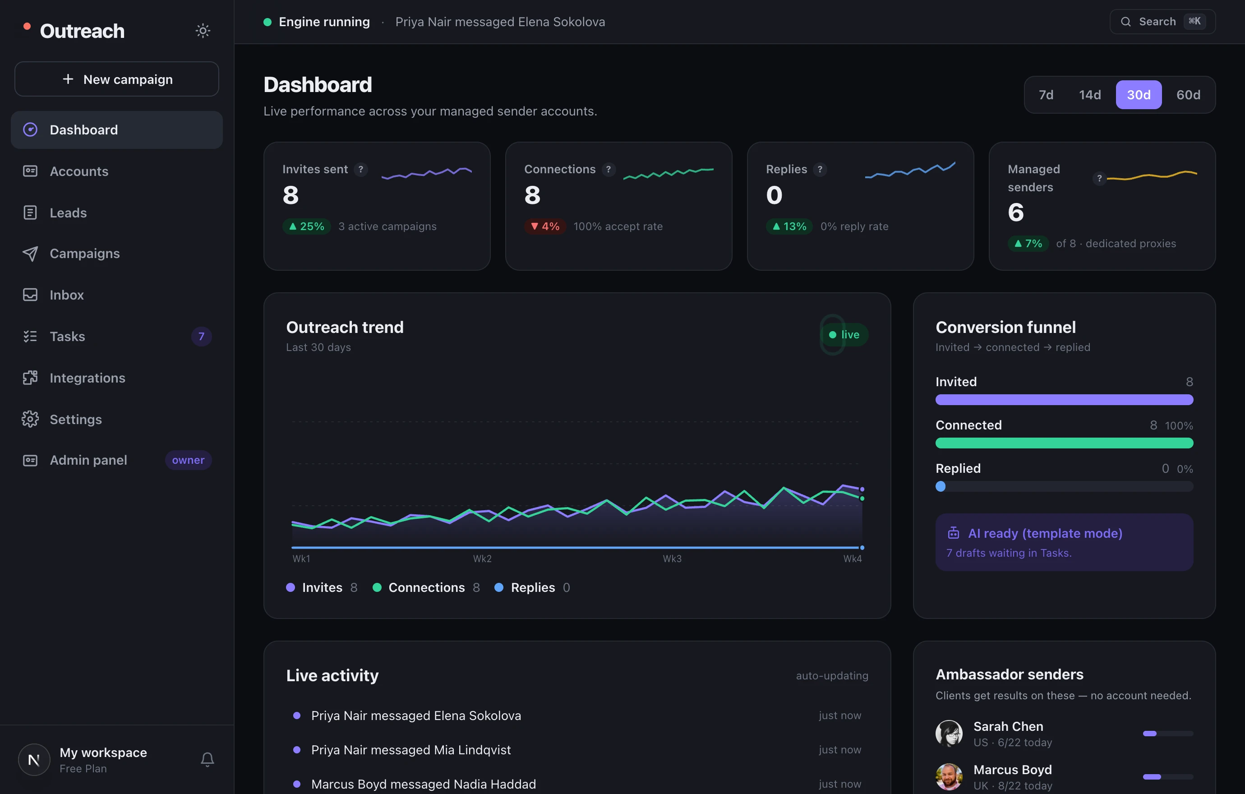Open the Accounts menu item
The image size is (1245, 794).
point(117,171)
